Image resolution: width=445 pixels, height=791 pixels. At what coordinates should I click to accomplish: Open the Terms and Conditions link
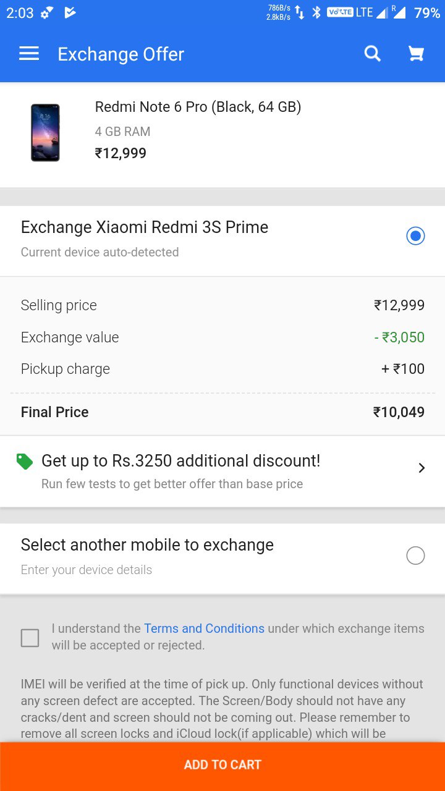click(x=204, y=628)
